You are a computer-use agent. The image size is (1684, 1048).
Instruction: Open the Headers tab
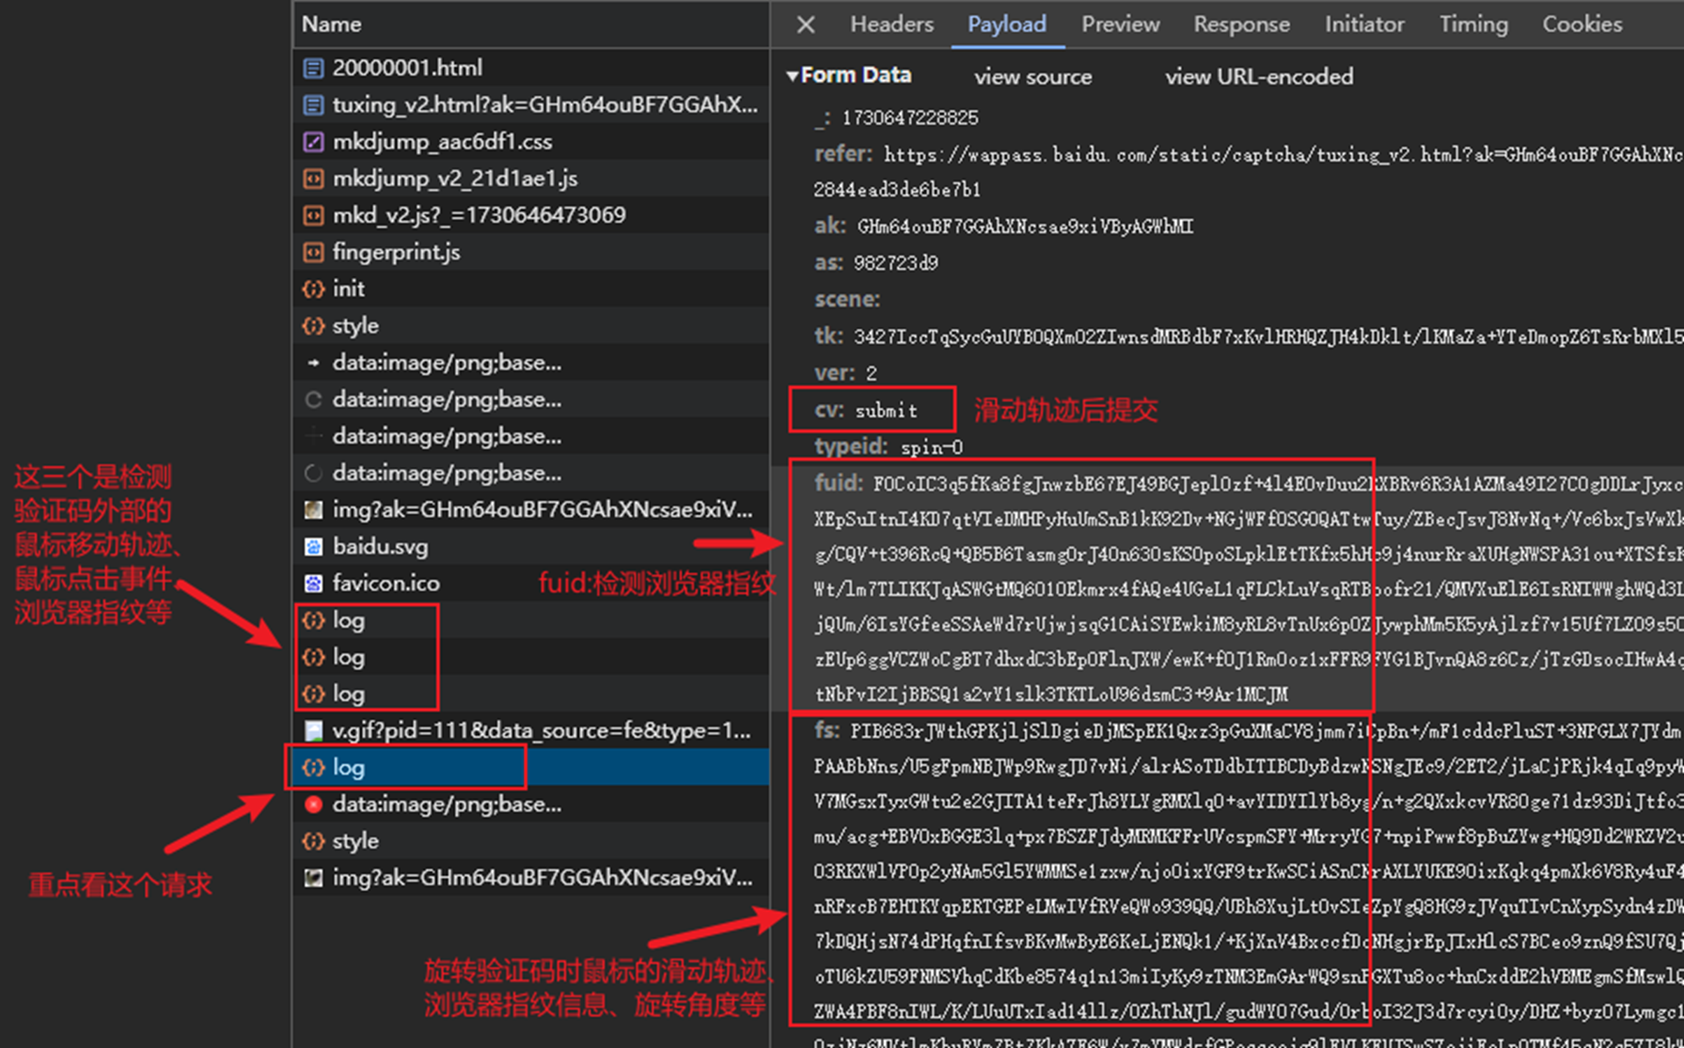pos(891,24)
